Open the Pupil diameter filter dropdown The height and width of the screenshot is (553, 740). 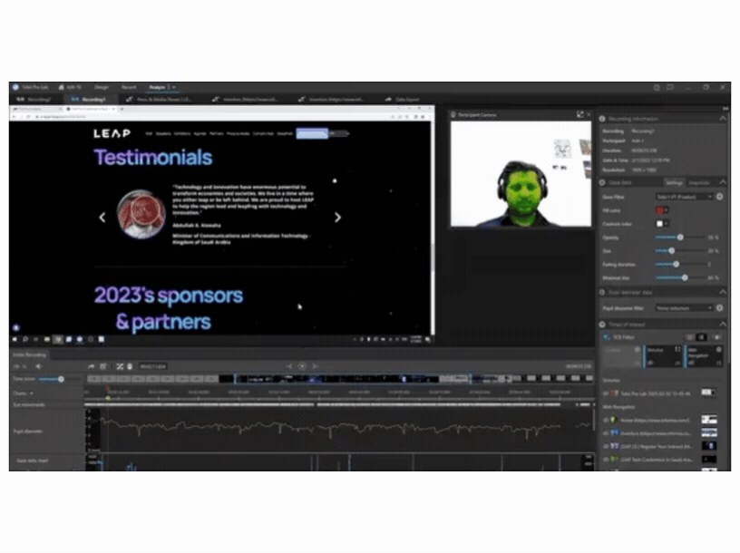[x=684, y=308]
